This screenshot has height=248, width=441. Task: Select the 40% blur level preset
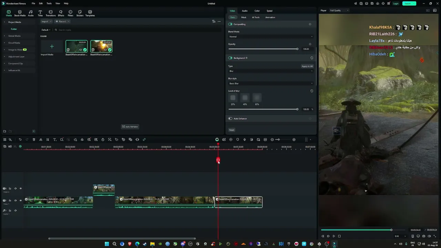click(x=245, y=98)
